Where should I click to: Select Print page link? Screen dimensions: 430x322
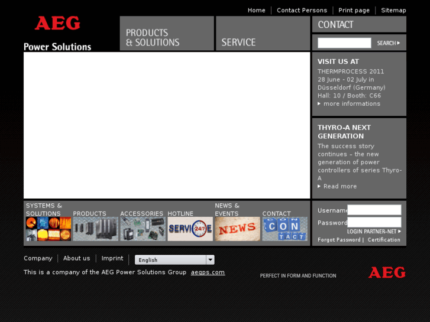click(354, 10)
